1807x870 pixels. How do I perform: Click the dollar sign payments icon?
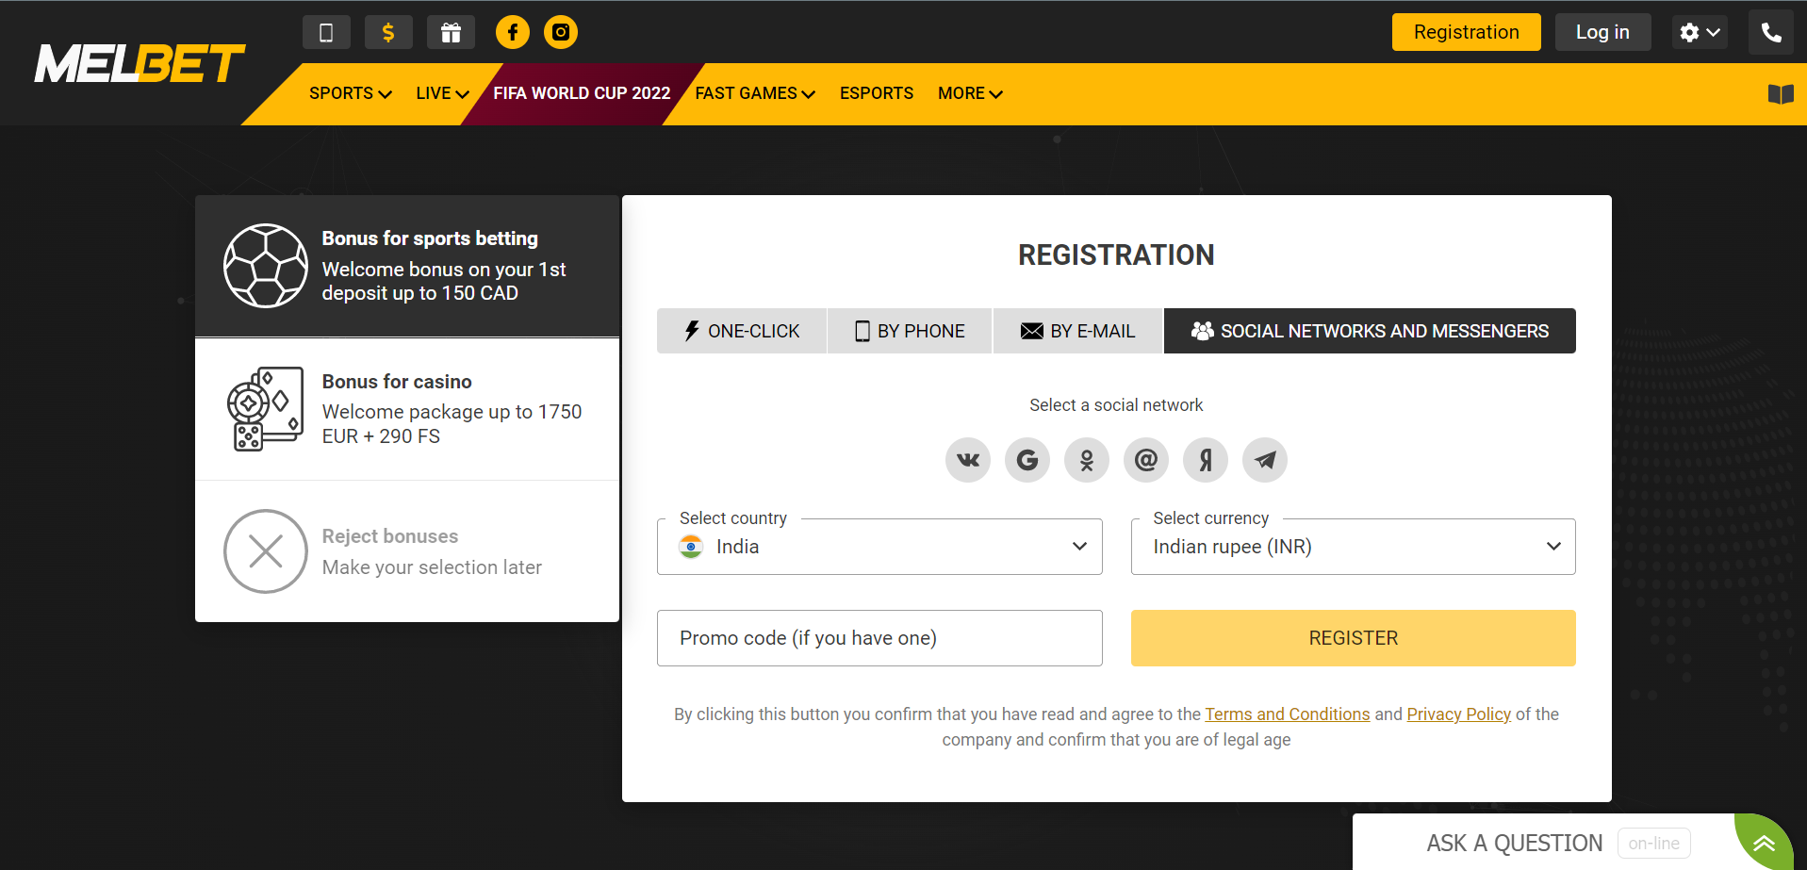[388, 32]
